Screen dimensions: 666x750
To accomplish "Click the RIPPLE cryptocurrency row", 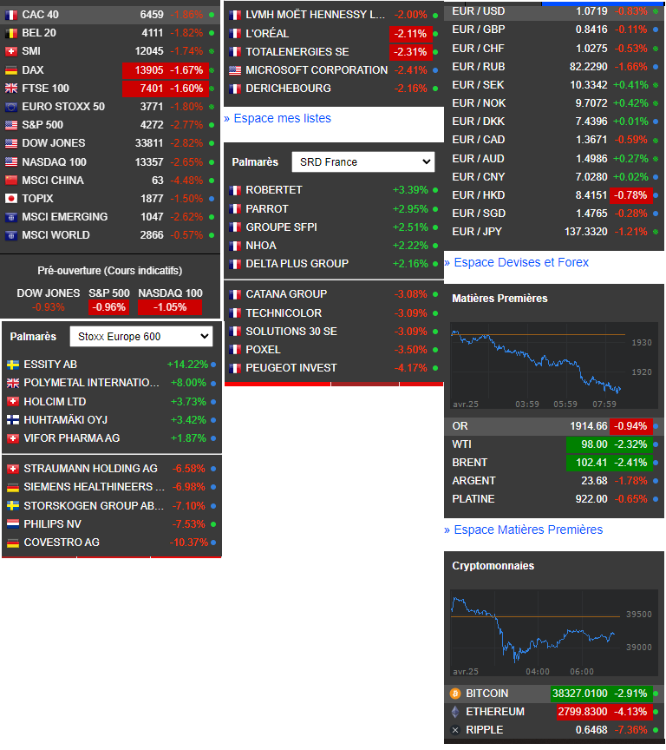I will pyautogui.click(x=554, y=730).
